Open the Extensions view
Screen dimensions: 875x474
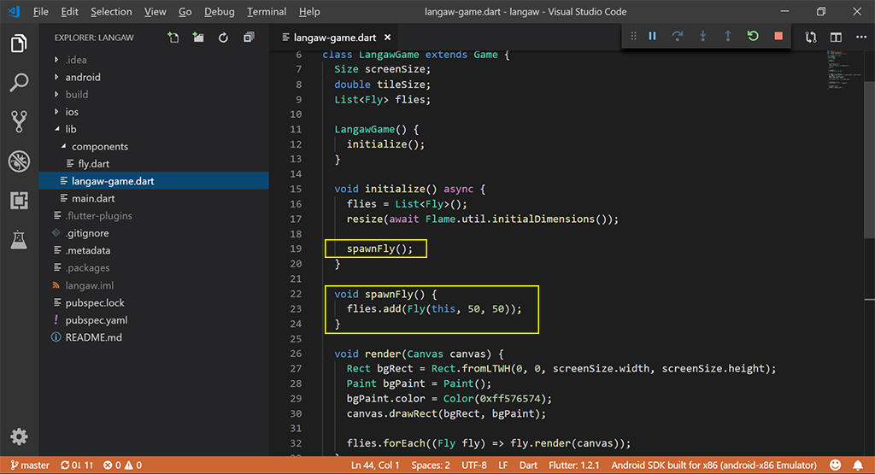(19, 202)
